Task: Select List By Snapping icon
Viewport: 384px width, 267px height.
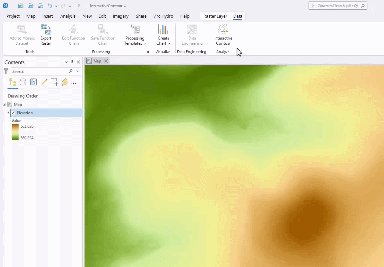Action: (54, 82)
